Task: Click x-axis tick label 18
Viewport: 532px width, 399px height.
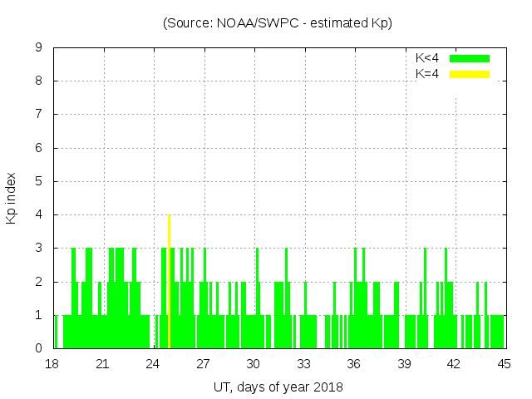Action: pos(52,364)
